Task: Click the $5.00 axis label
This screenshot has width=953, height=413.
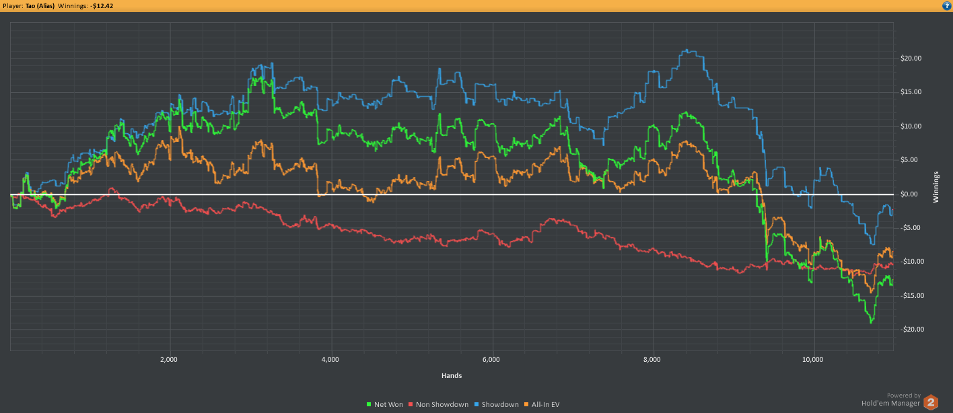Action: point(909,160)
